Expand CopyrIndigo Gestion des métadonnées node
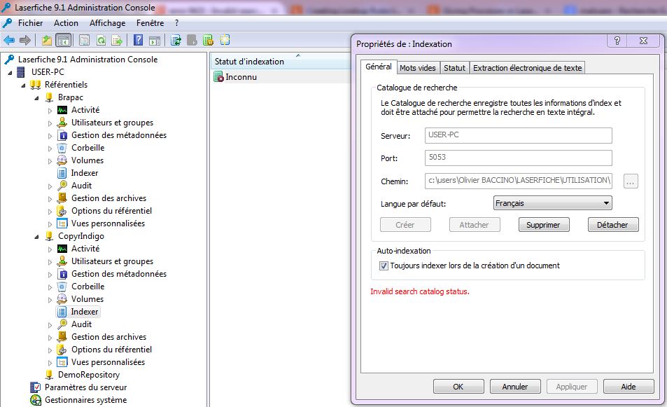The width and height of the screenshot is (667, 407). click(50, 275)
